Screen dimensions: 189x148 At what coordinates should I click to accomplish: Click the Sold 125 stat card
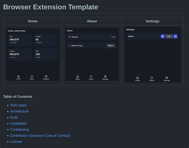click(46, 55)
